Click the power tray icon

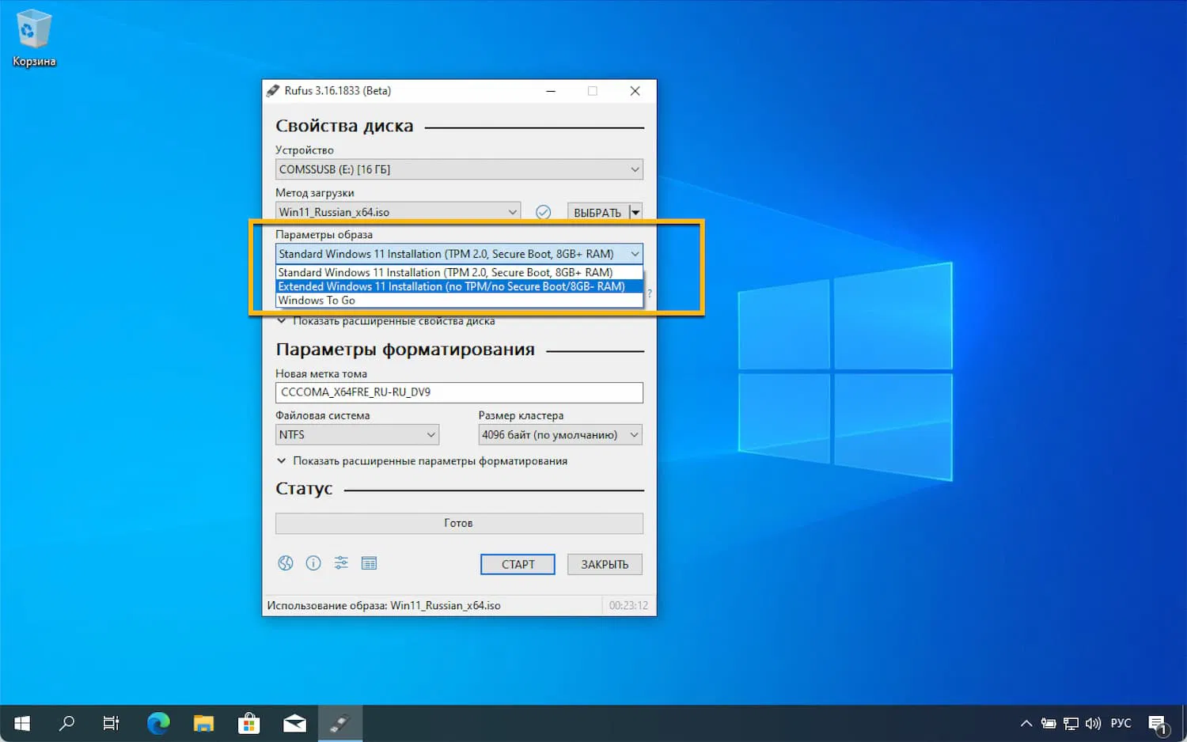[x=1049, y=723]
